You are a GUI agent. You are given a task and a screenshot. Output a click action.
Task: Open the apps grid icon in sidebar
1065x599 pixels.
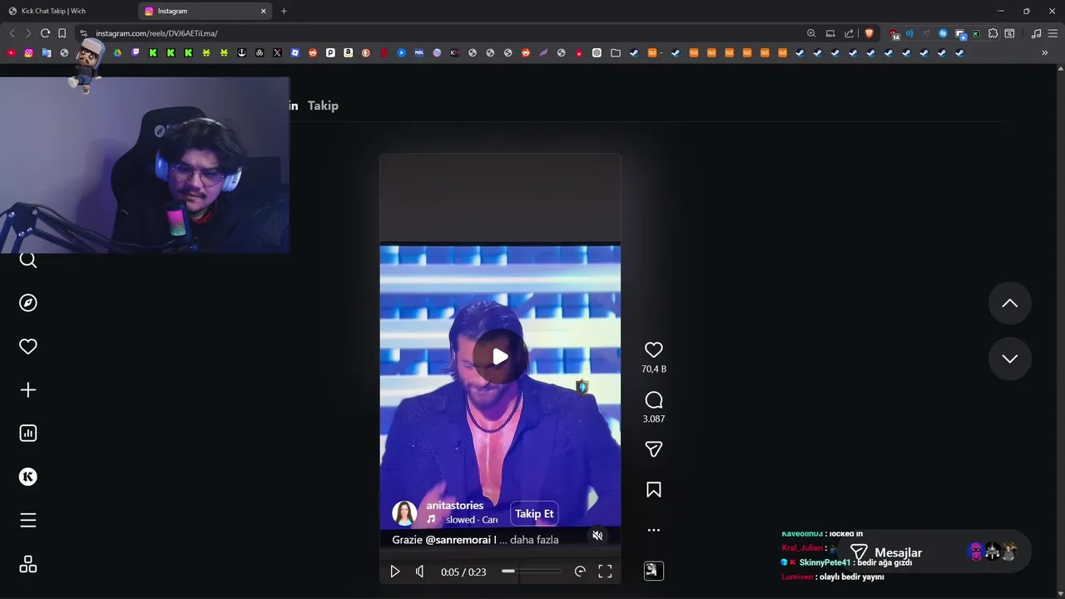pos(28,565)
